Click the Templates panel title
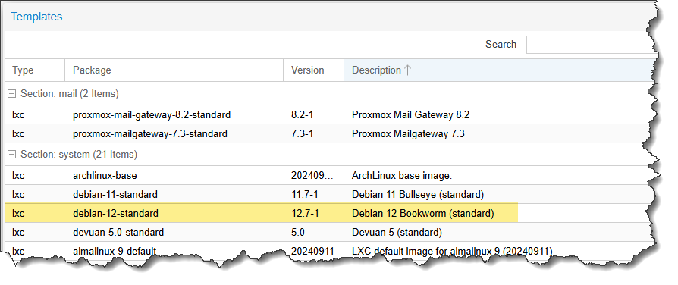Screen dimensions: 678x285 (36, 17)
